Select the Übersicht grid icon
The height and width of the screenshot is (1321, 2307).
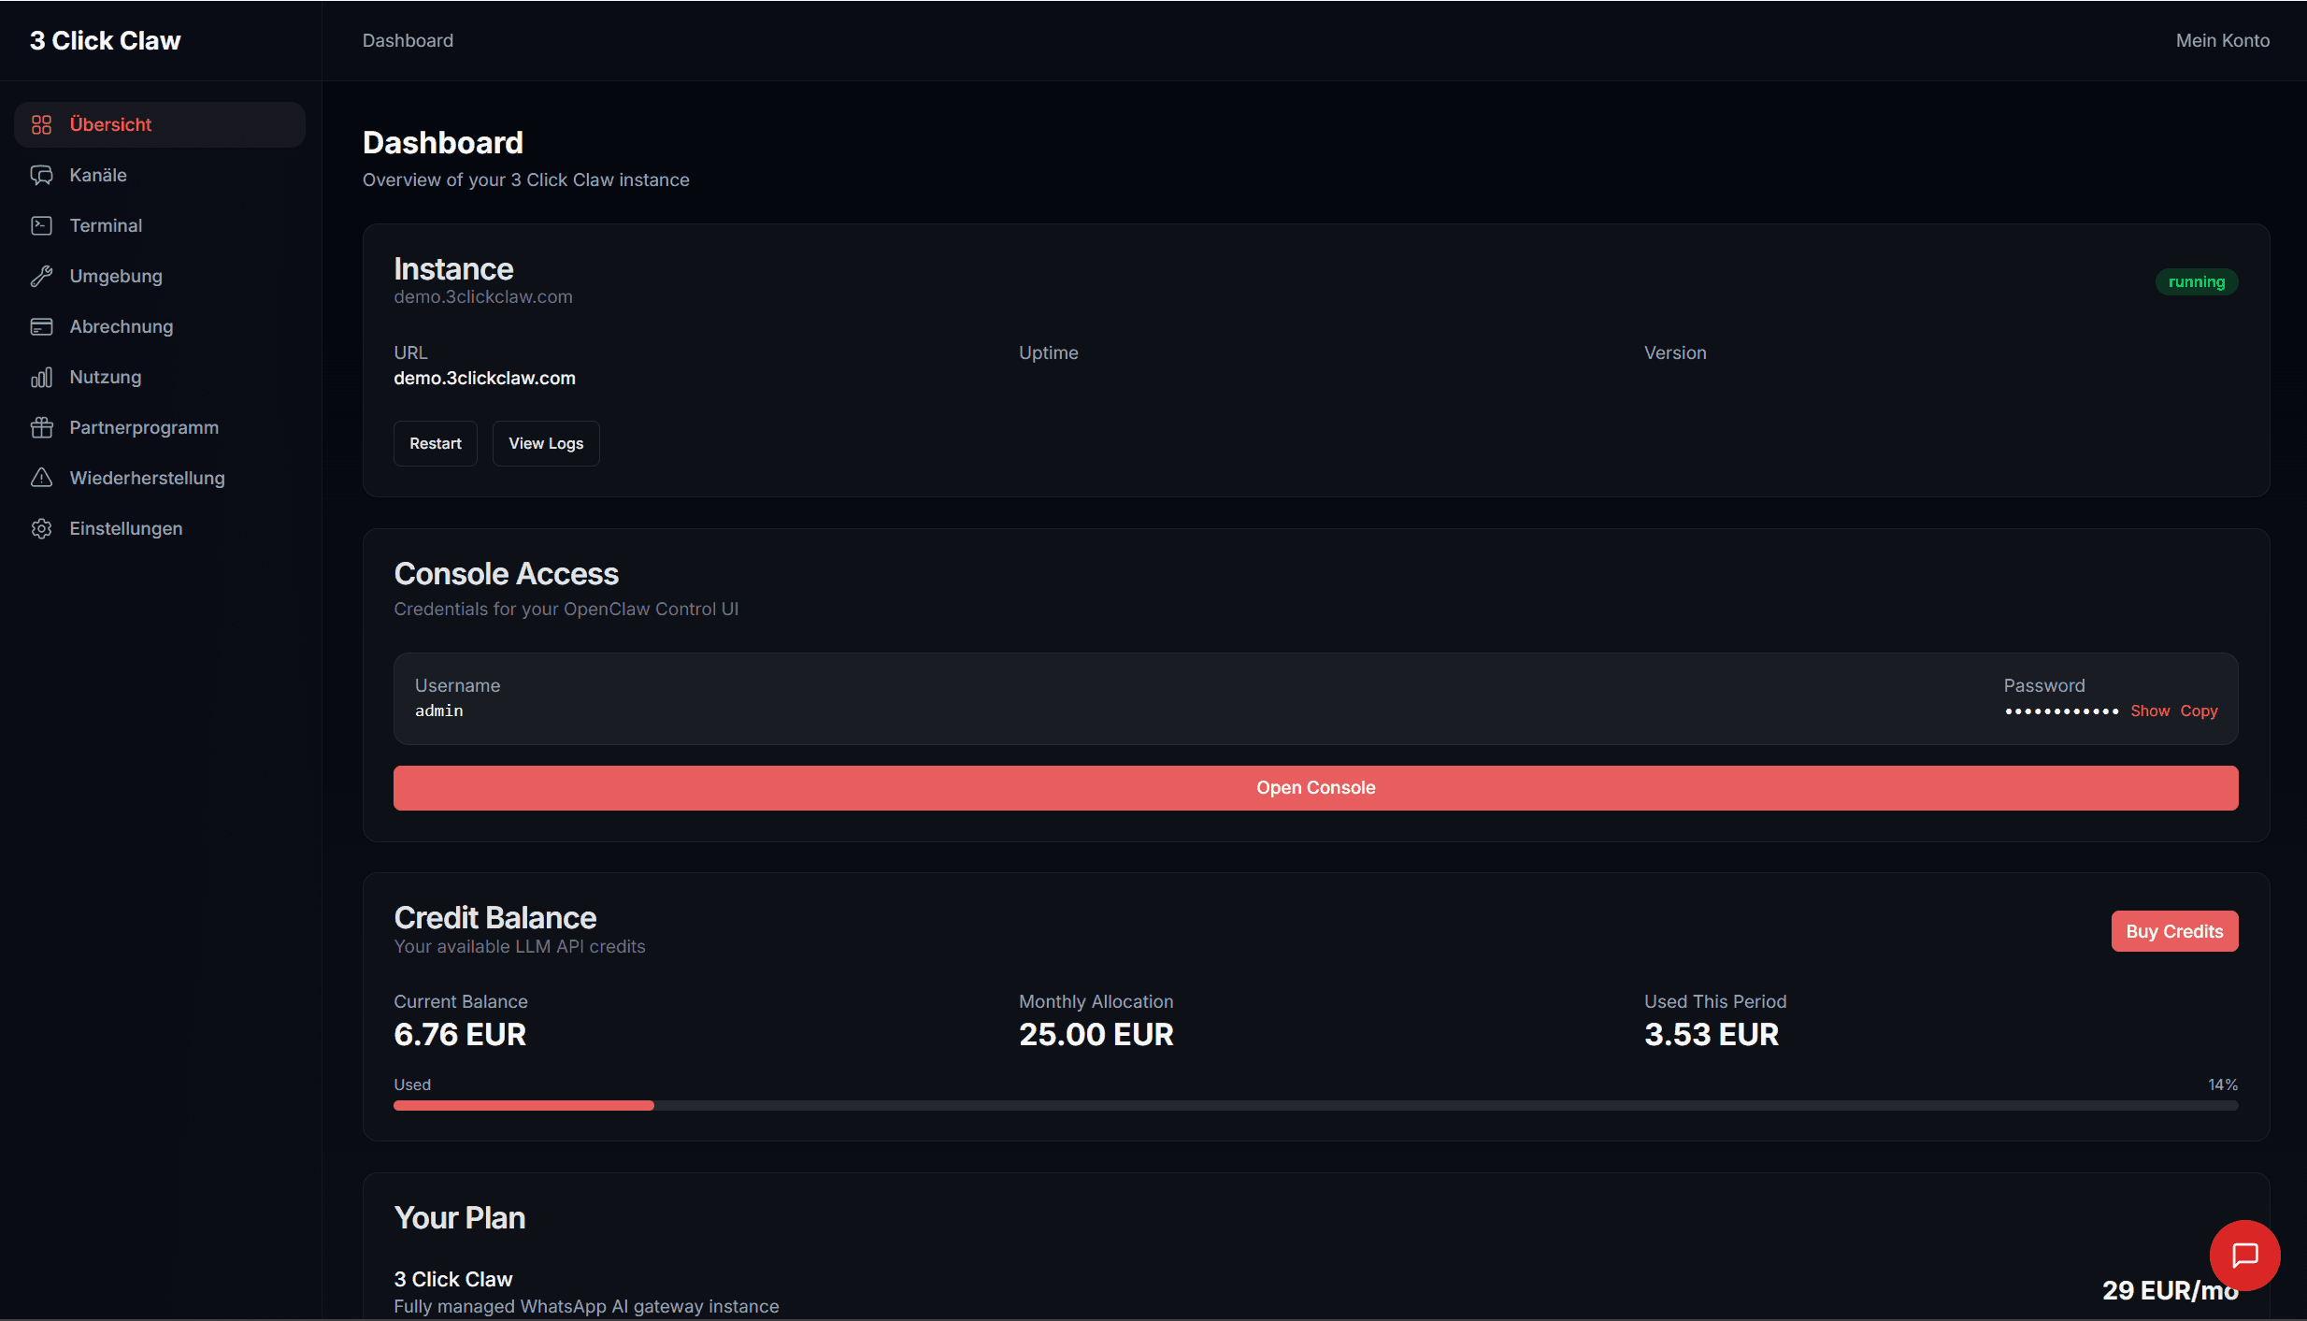point(42,123)
